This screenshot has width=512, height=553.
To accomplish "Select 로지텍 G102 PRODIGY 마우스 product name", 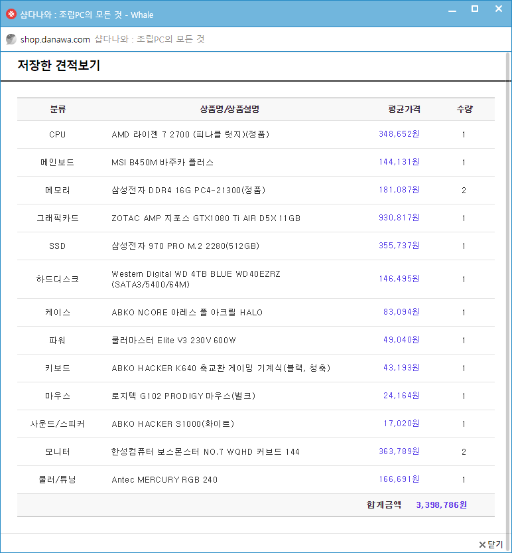I will (183, 396).
